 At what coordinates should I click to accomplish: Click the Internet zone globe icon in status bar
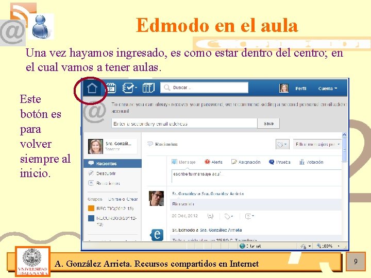(242, 246)
